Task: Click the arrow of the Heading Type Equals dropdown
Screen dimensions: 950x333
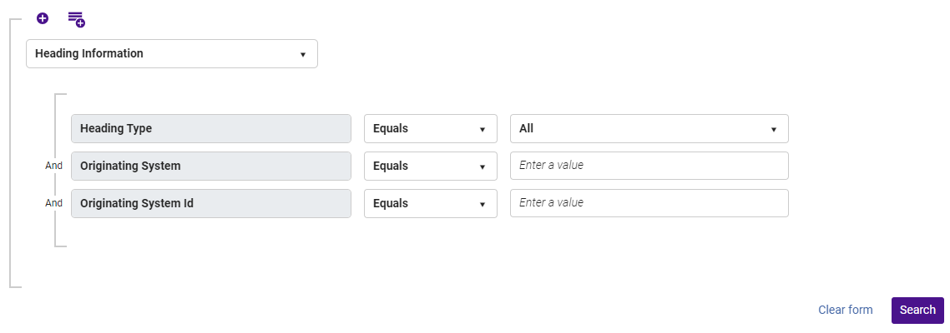Action: click(x=483, y=130)
